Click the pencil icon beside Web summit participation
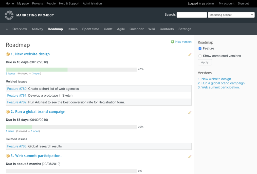The height and width of the screenshot is (174, 257). 190,157
